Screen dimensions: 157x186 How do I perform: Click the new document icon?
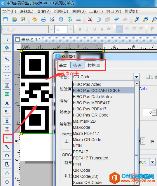6,19
